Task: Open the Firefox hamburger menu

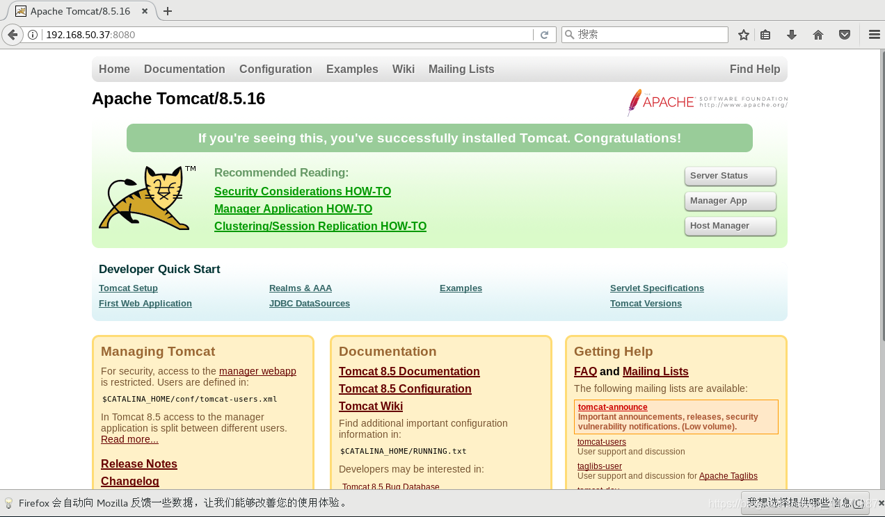Action: tap(875, 35)
